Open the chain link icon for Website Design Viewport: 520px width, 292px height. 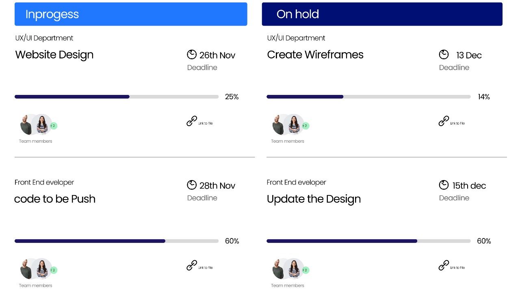(192, 121)
